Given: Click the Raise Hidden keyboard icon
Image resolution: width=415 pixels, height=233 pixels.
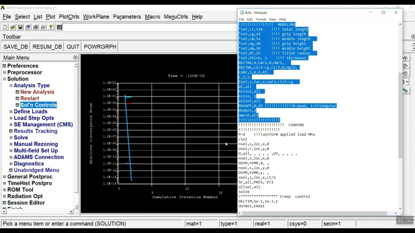Looking at the screenshot, I should [x=59, y=27].
